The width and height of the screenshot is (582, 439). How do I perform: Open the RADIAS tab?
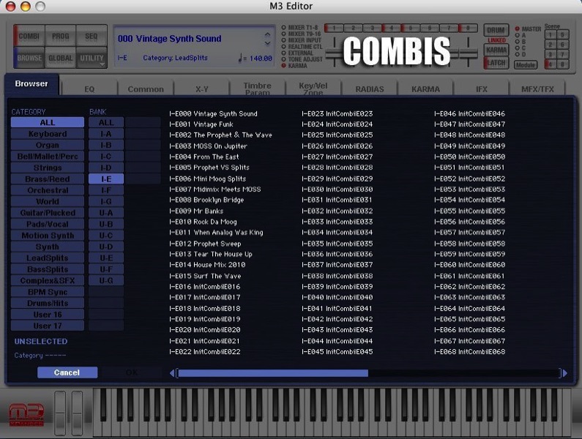pos(370,89)
